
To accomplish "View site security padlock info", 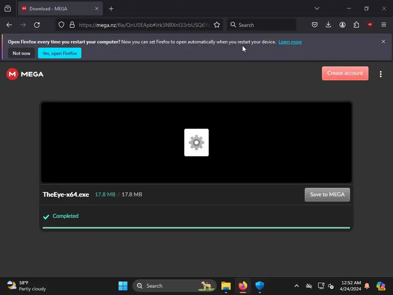I will (72, 25).
